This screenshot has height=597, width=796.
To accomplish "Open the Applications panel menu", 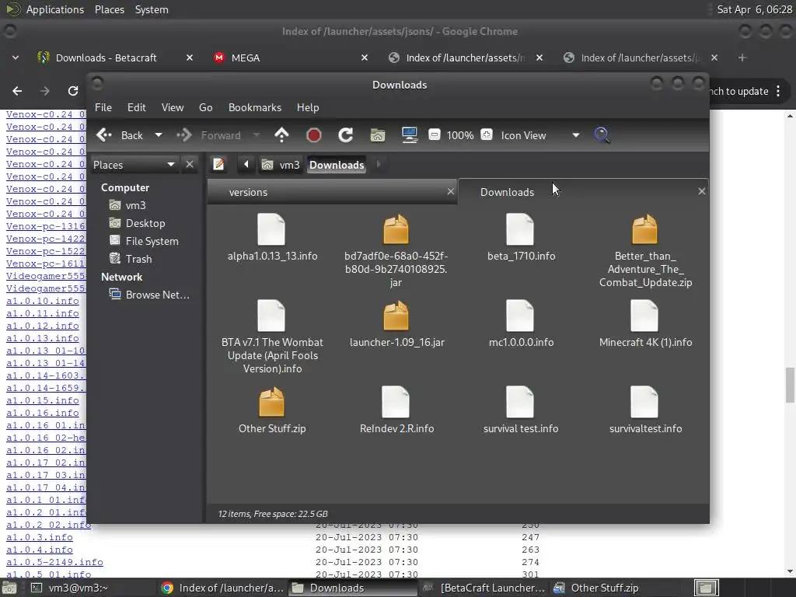I will (x=44, y=9).
